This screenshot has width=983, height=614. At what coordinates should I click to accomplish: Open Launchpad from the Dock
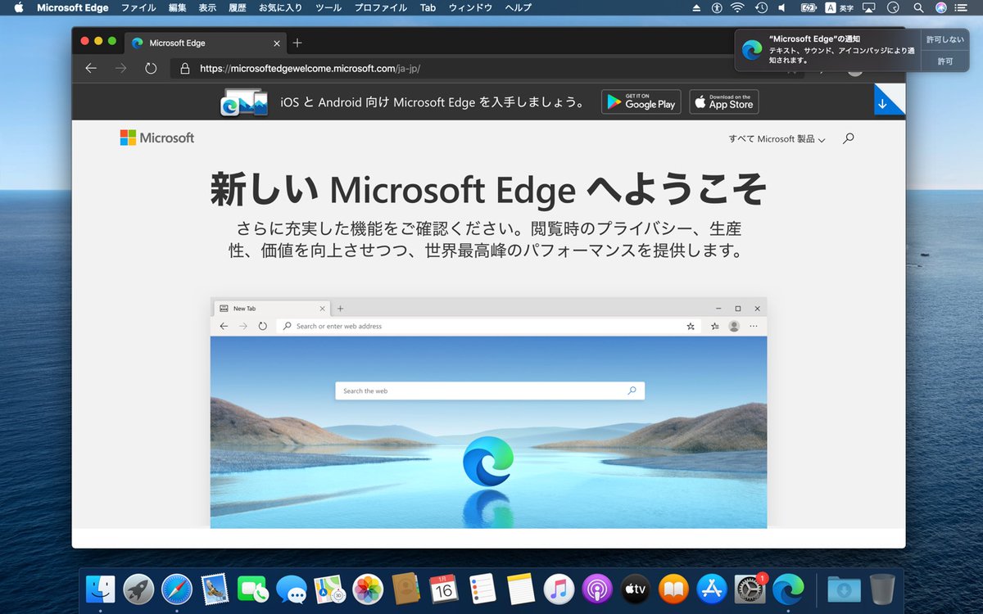pos(138,588)
